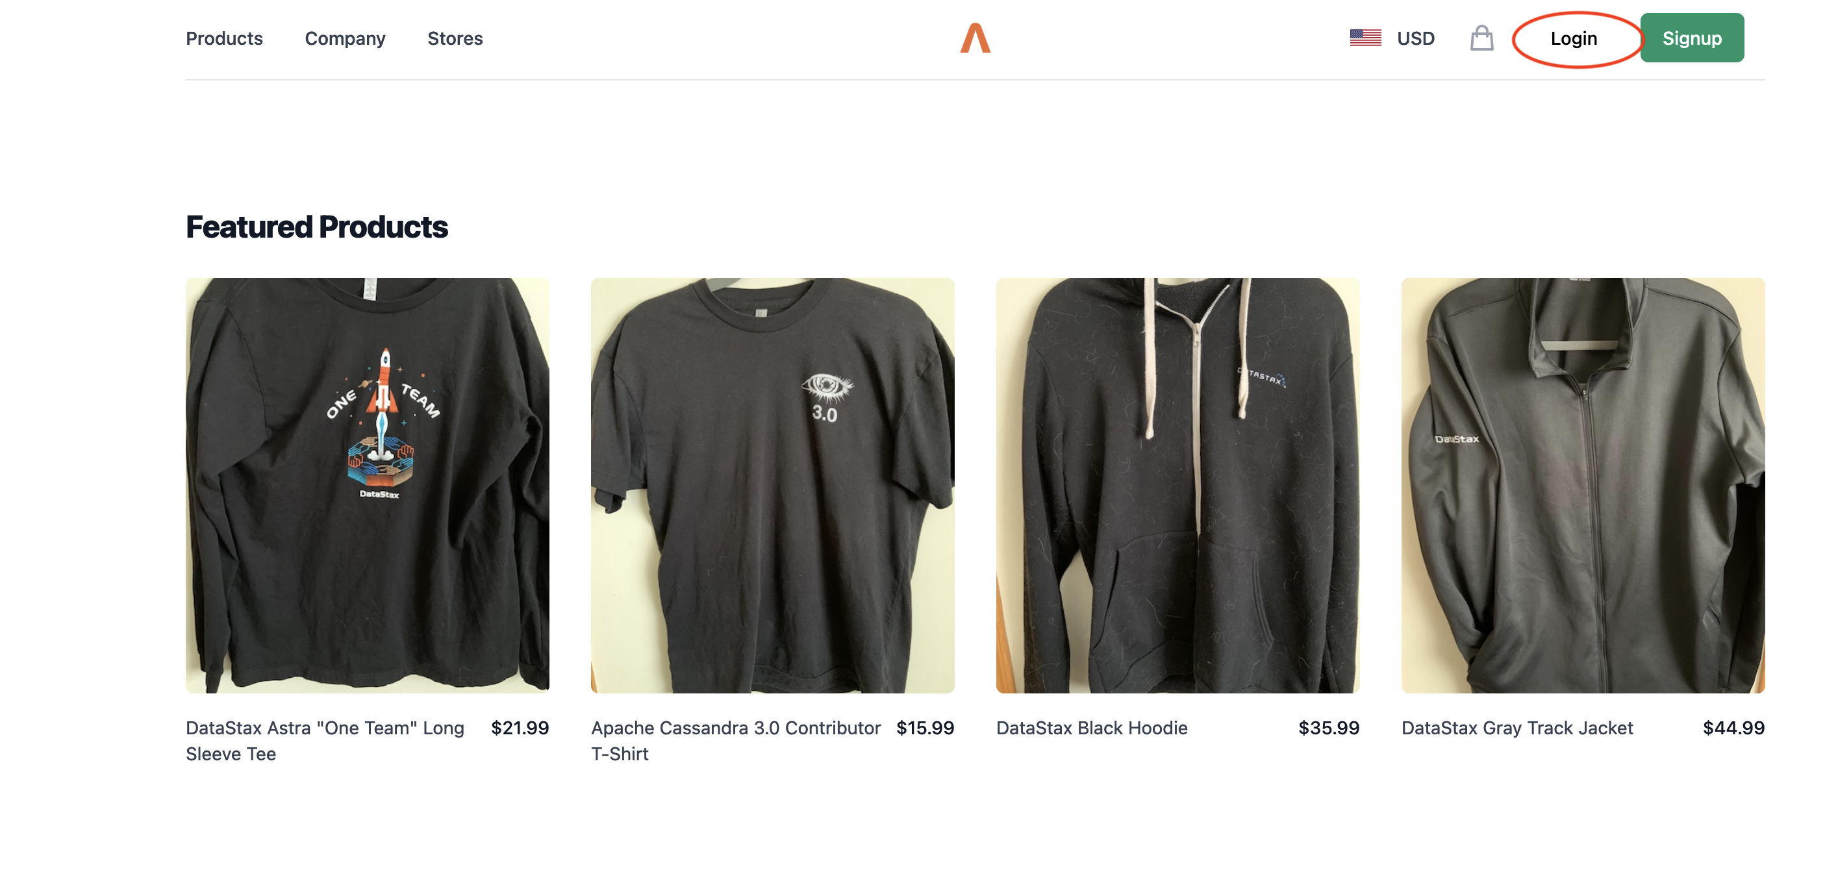
Task: Open the Cassandra 3.0 T-shirt image
Action: tap(772, 485)
